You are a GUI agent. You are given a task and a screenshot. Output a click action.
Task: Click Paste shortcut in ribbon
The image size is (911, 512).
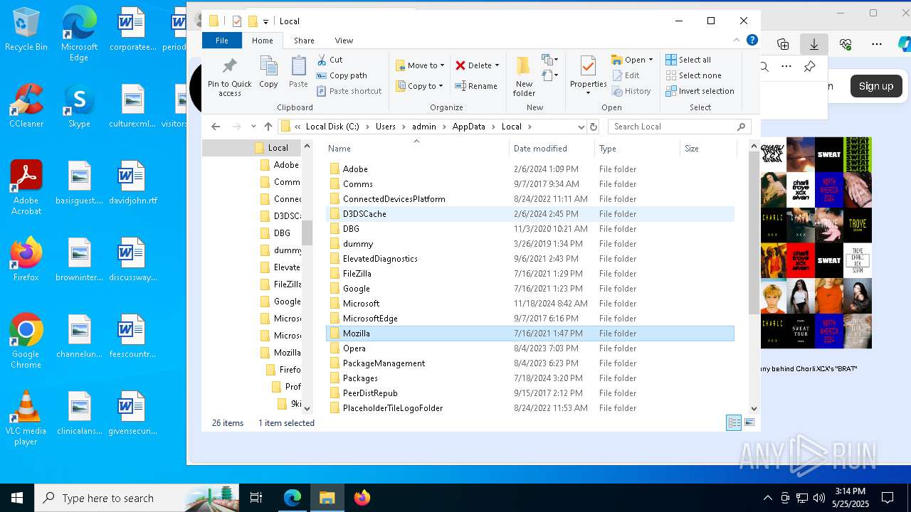[x=349, y=91]
